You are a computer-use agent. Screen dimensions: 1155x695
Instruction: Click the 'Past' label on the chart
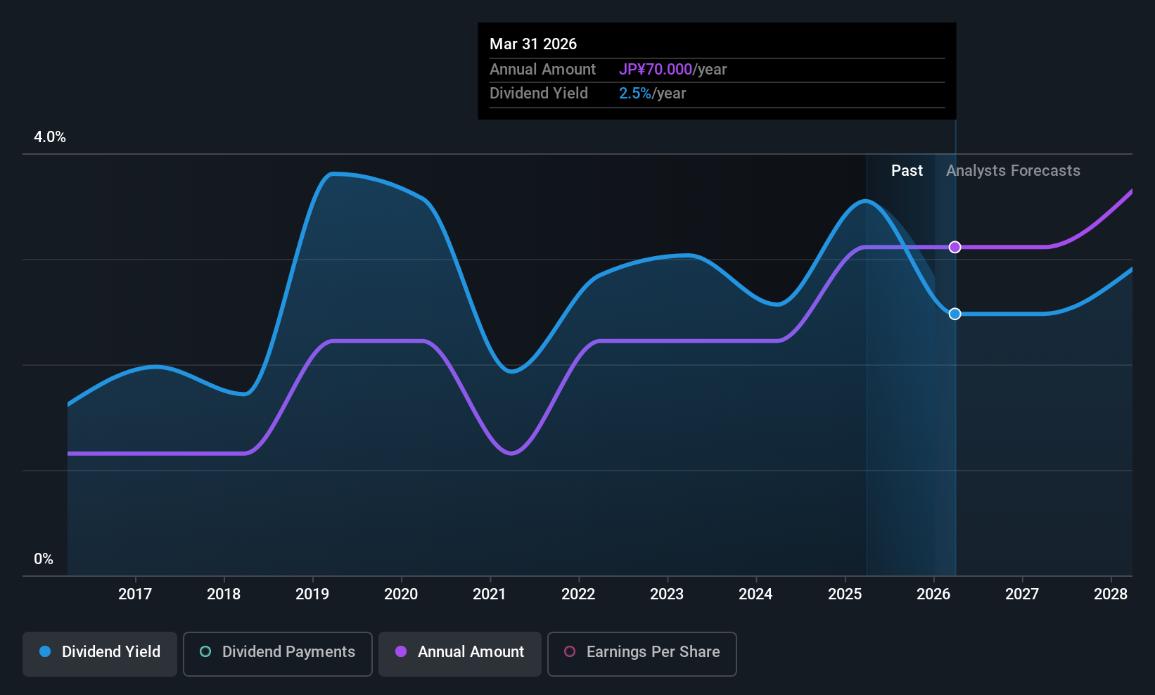click(x=907, y=170)
